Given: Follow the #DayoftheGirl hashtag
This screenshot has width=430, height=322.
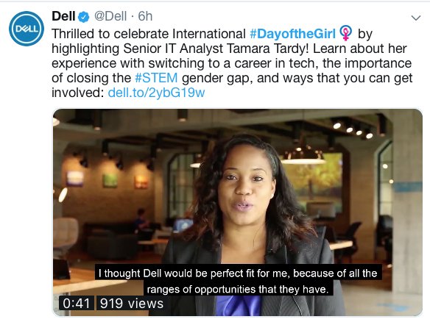Looking at the screenshot, I should pyautogui.click(x=292, y=34).
